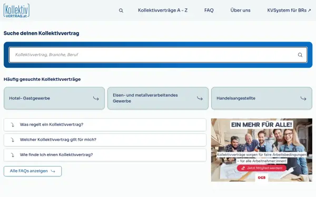Image resolution: width=316 pixels, height=197 pixels.
Task: Click arrow icon beside 'Wie finde ich einen Kollektivvertrag?'
Action: click(x=12, y=155)
